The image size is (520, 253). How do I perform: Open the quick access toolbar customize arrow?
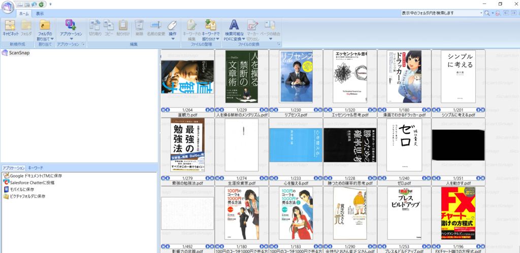pyautogui.click(x=50, y=4)
